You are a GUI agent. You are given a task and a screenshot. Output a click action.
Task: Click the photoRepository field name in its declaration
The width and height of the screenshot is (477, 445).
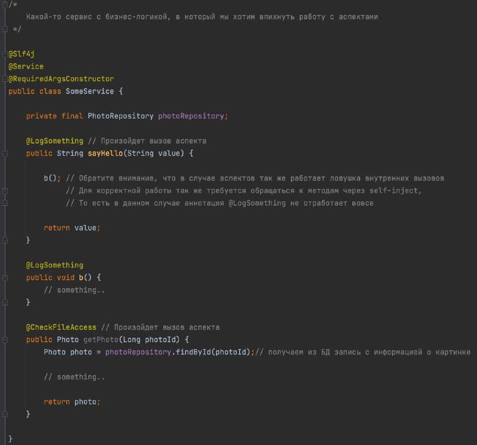coord(191,116)
